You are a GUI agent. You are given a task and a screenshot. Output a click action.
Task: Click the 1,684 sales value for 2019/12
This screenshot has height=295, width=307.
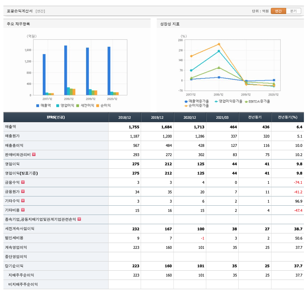click(166, 127)
